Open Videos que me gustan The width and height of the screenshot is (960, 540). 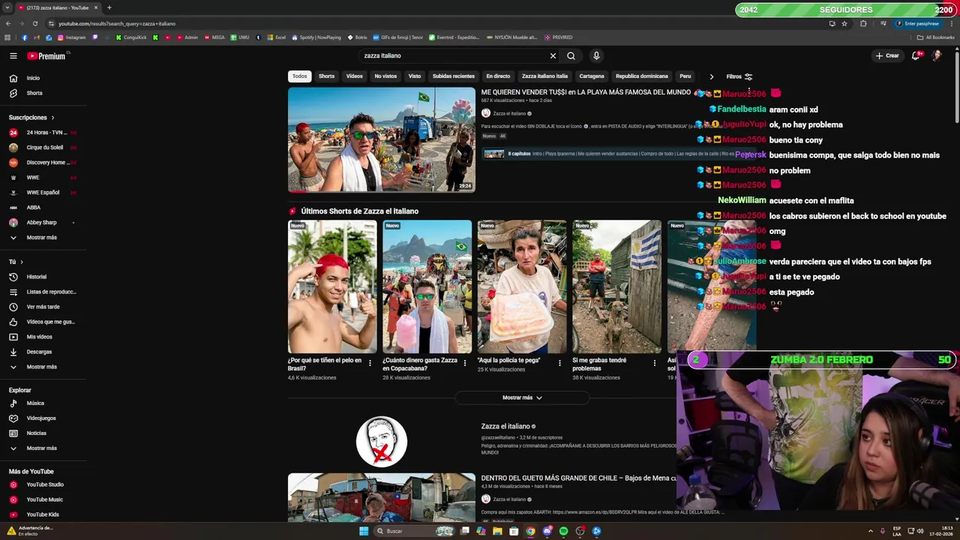click(43, 322)
